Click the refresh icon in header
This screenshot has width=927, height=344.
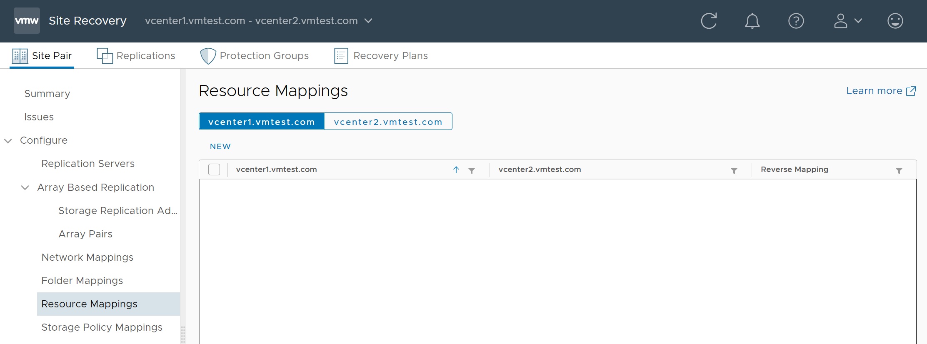click(x=709, y=21)
